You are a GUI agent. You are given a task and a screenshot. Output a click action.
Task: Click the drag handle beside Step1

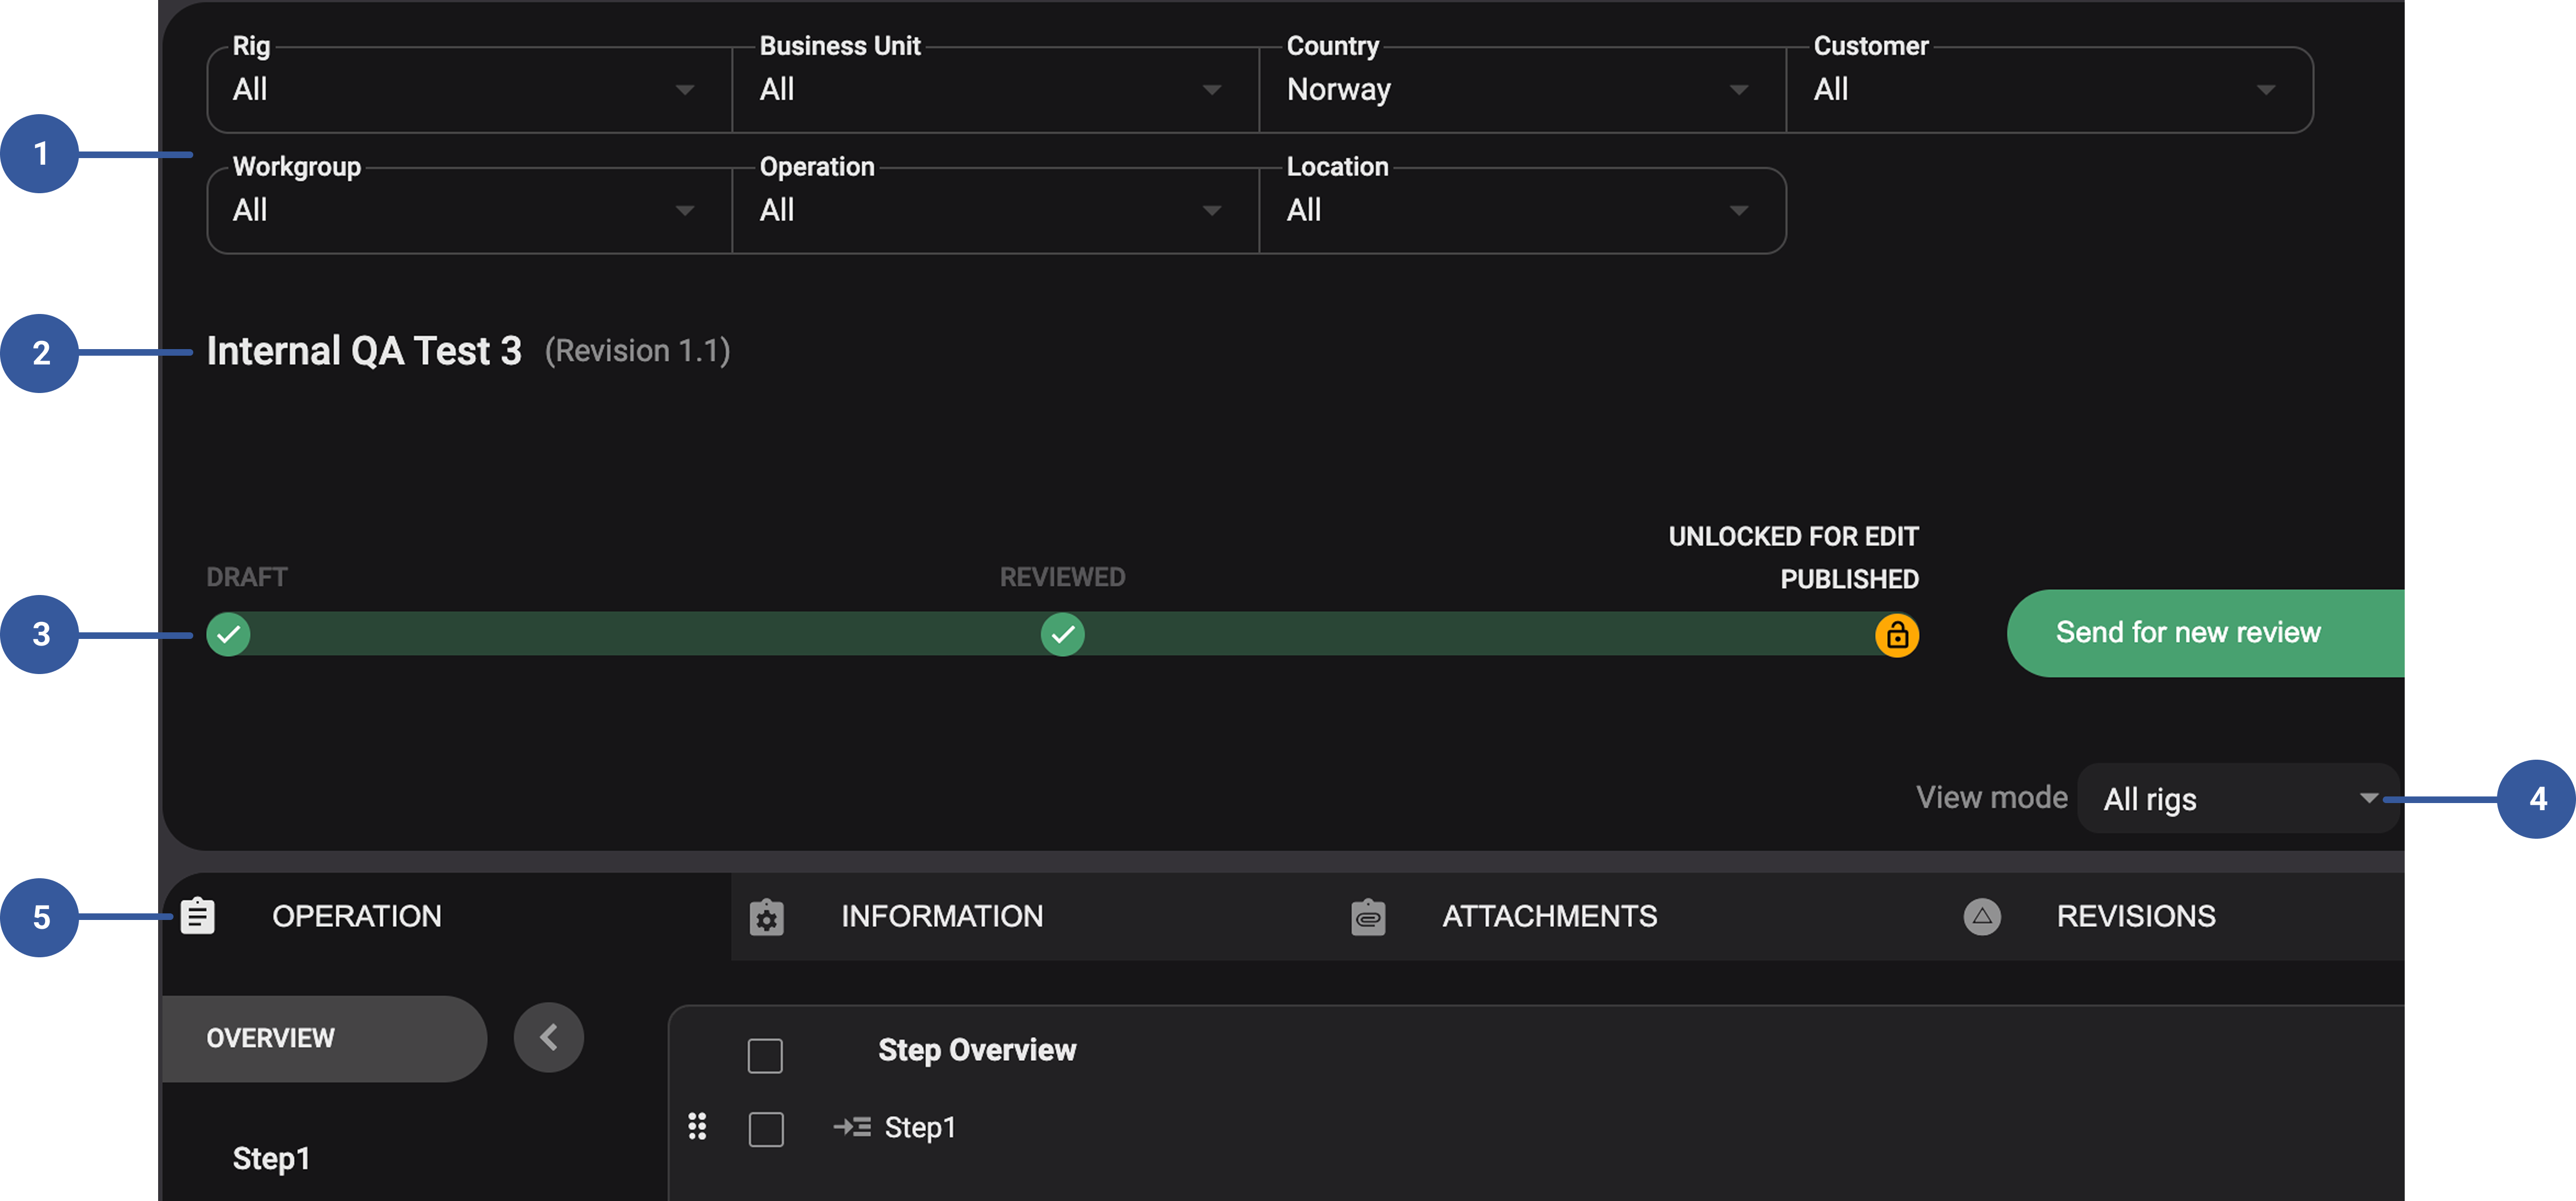pyautogui.click(x=697, y=1126)
